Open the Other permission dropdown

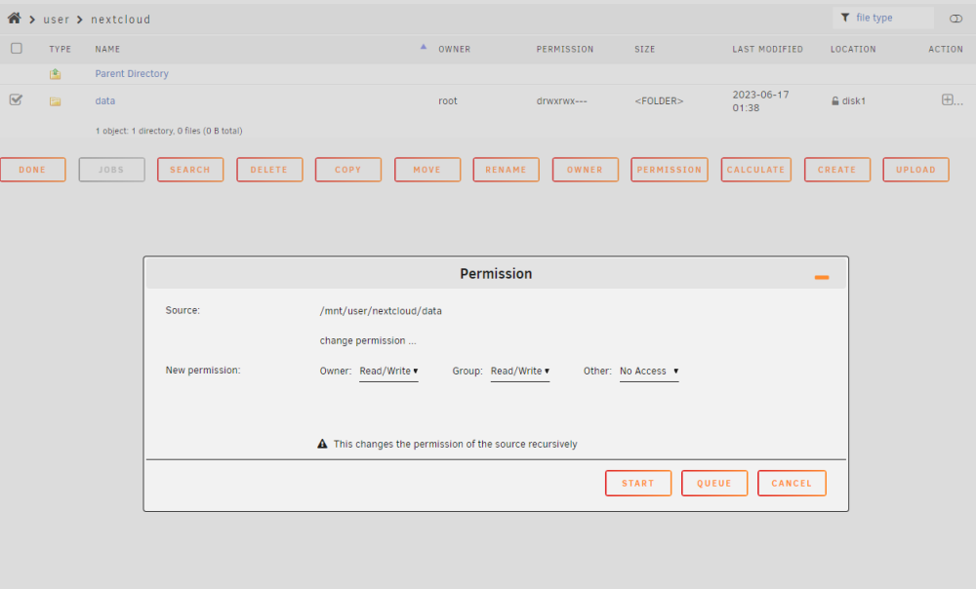(x=649, y=372)
